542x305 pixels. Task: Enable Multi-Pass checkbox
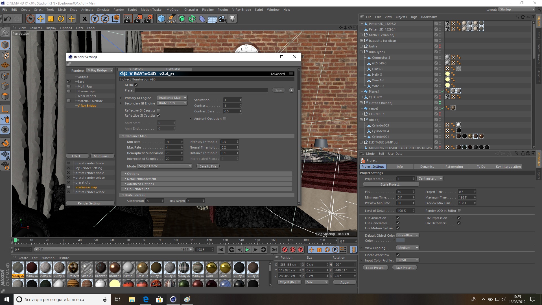pos(69,86)
